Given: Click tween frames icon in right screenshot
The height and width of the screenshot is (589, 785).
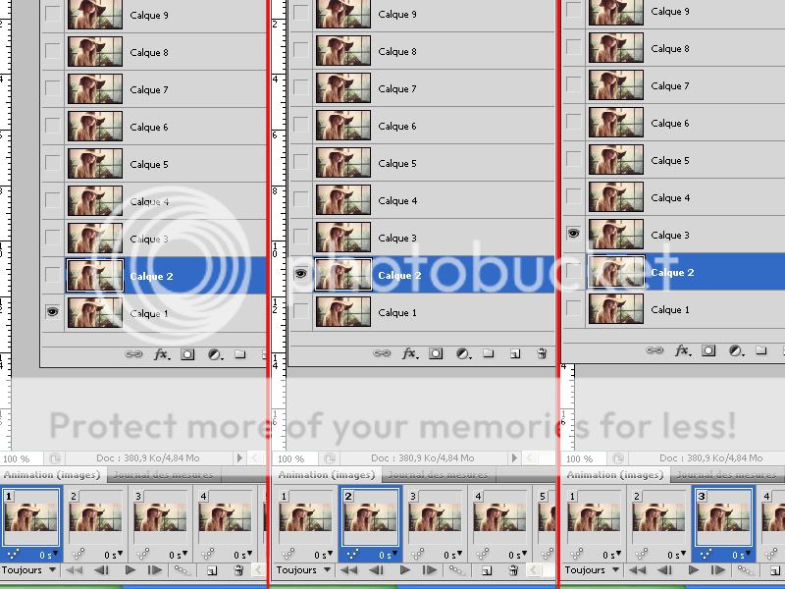Looking at the screenshot, I should [x=745, y=570].
